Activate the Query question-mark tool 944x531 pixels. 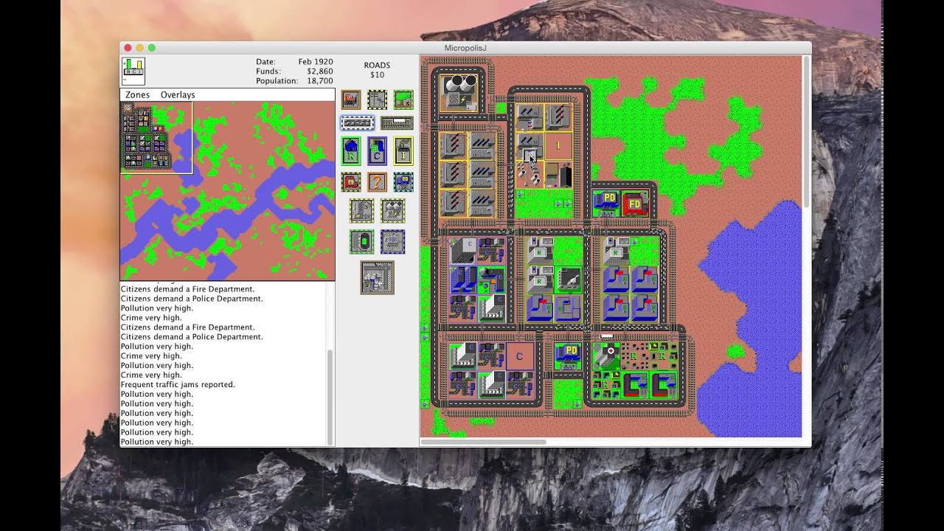[x=377, y=181]
